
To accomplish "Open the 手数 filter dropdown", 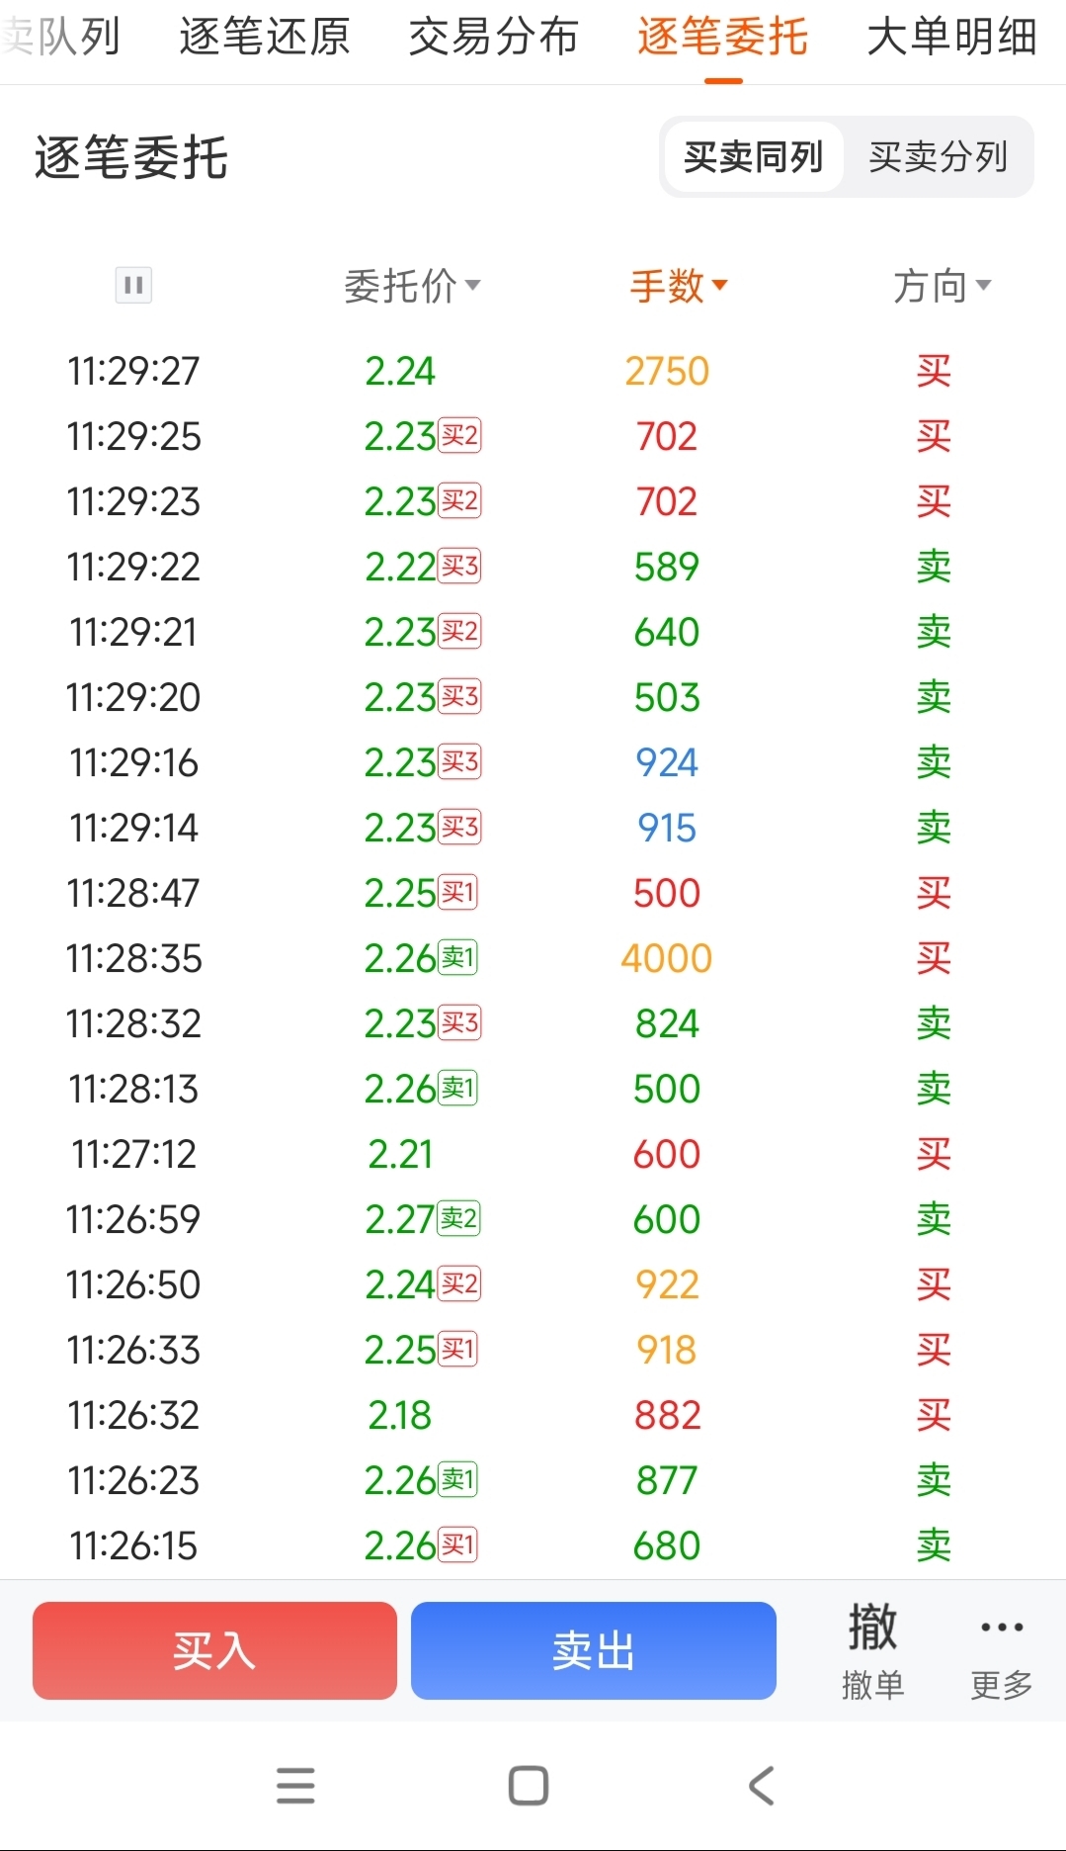I will tap(679, 287).
